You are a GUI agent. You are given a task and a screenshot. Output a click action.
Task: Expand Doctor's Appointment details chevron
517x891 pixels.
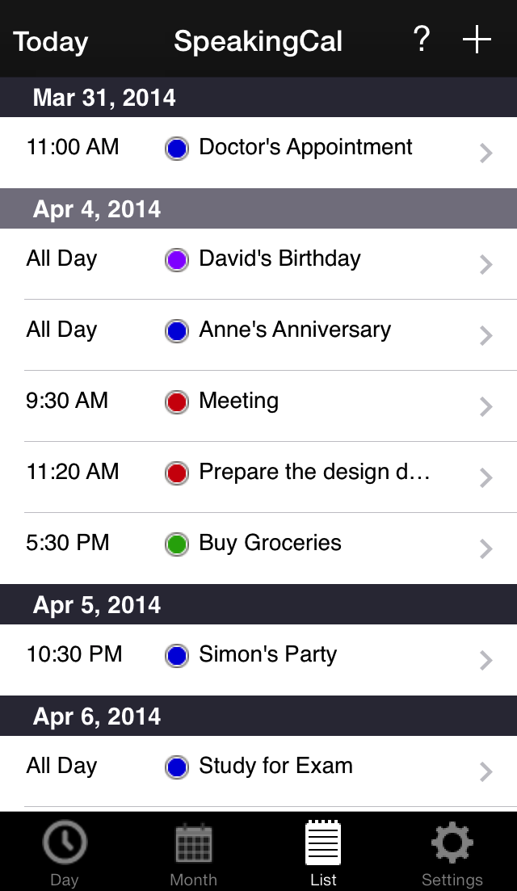(485, 153)
